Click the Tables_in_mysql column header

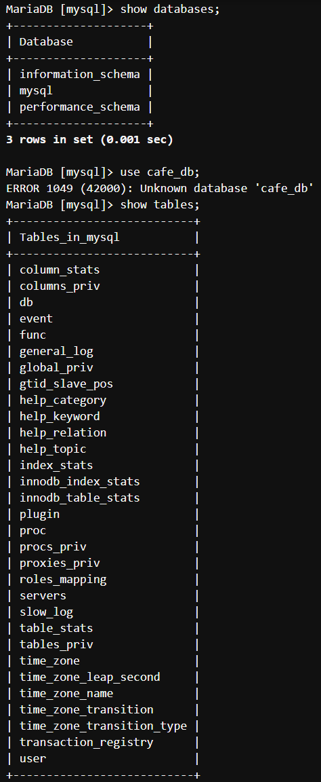click(x=69, y=238)
